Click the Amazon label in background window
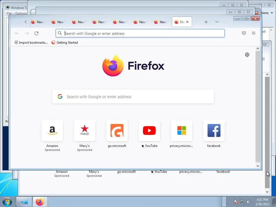 pos(62,172)
